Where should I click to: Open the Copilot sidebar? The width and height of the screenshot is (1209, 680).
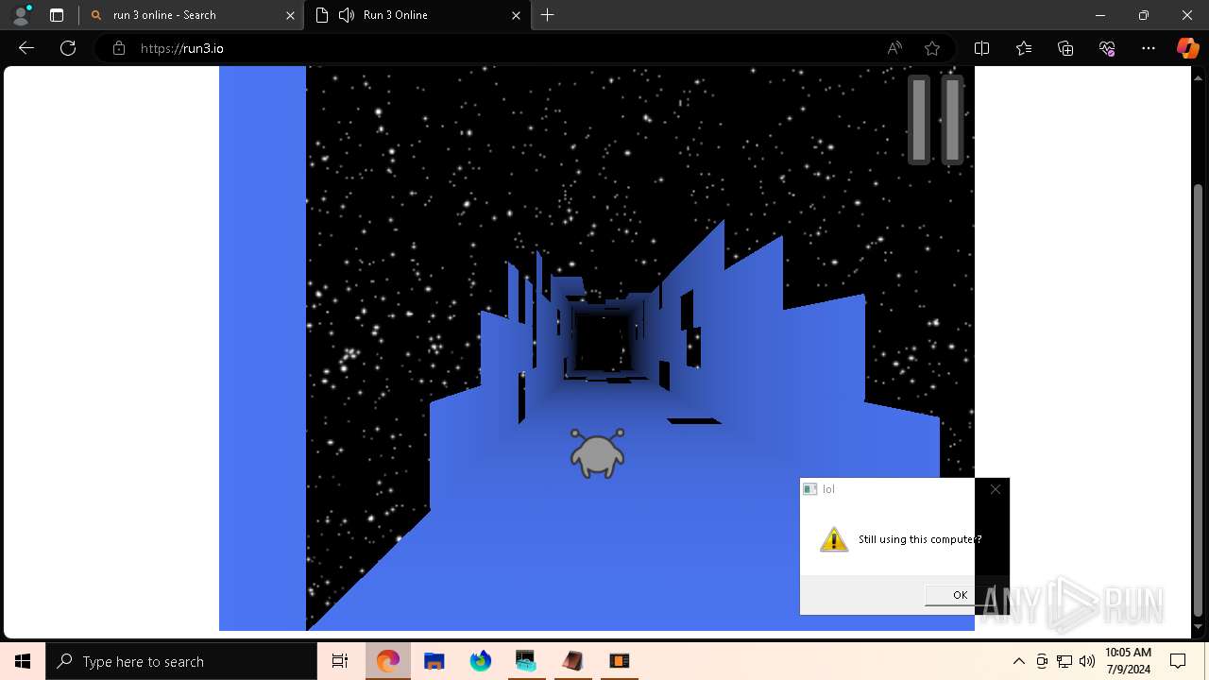[1187, 48]
